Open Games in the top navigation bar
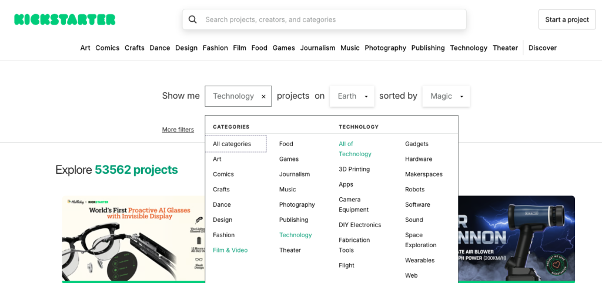602x283 pixels. [x=284, y=48]
